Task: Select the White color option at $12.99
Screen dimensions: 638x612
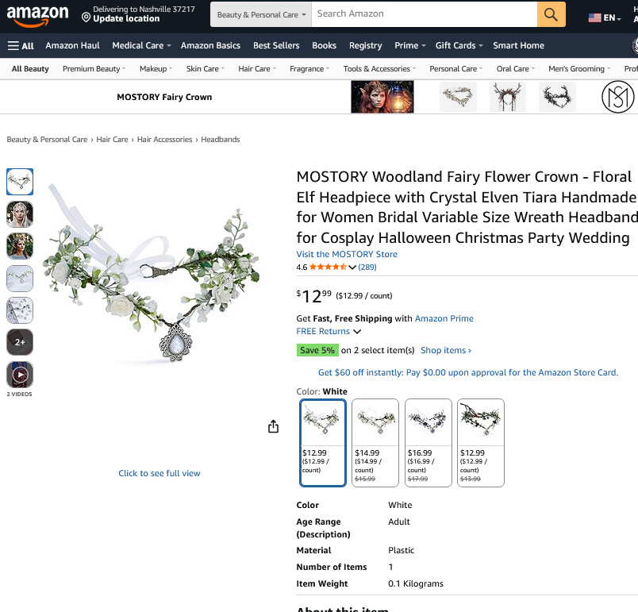Action: [x=323, y=443]
